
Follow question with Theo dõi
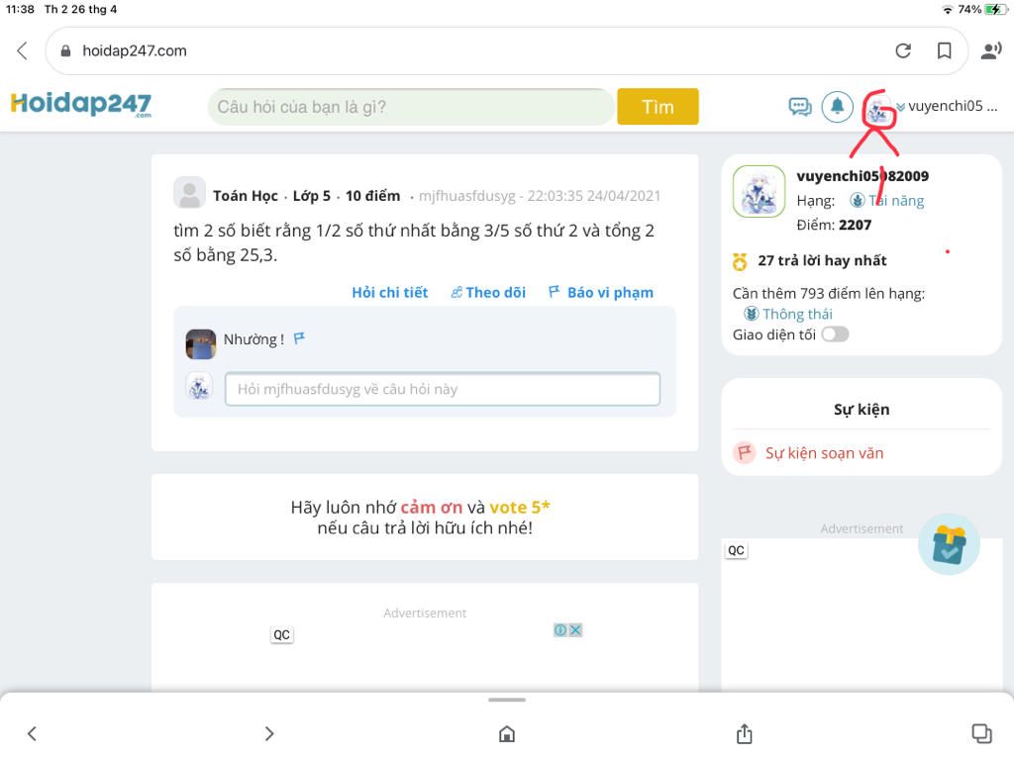click(x=488, y=293)
